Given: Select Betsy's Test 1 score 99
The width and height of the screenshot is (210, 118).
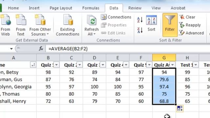Looking at the screenshot, I should coord(187,72).
